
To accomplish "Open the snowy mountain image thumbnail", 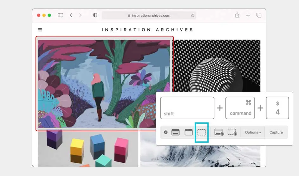I will pos(200,156).
